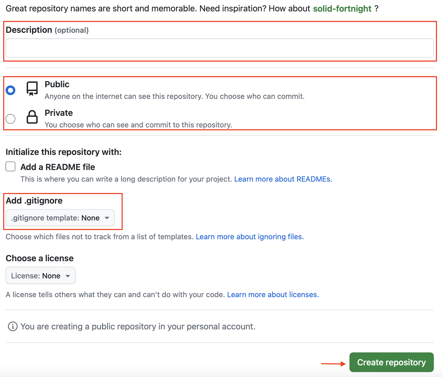Screen dimensions: 442x377
Task: Use the solid-fortnight name suggestion
Action: (342, 9)
